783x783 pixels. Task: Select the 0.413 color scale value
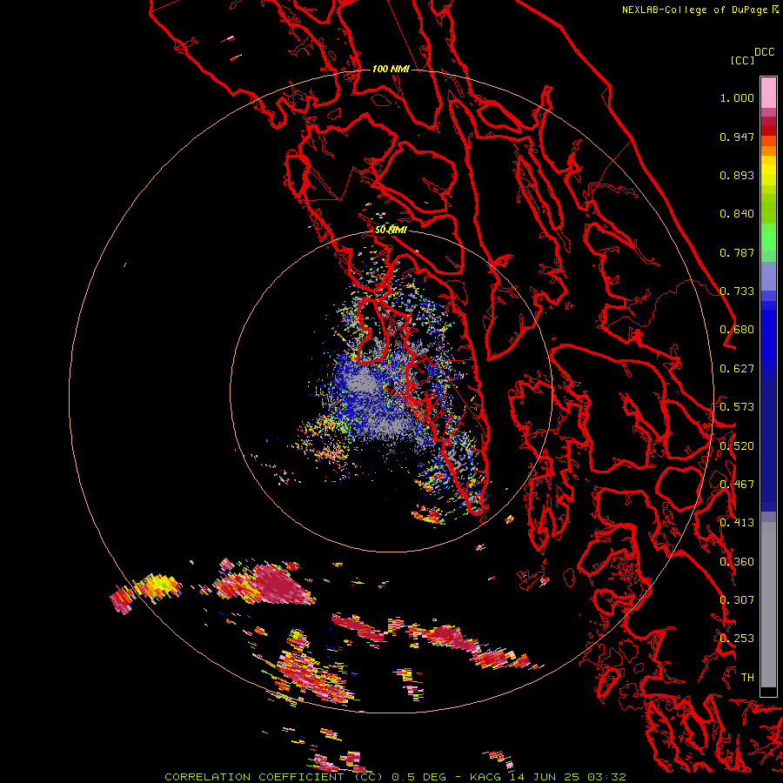click(x=737, y=523)
